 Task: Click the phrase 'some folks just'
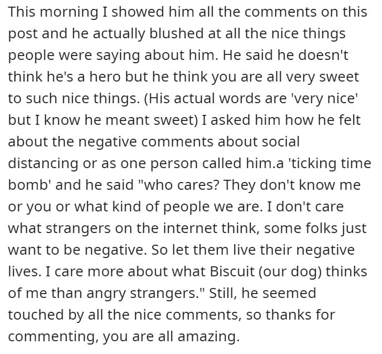315,229
